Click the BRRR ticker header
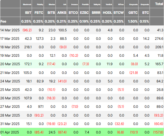Screen dimensions: 164x136 point(96,13)
